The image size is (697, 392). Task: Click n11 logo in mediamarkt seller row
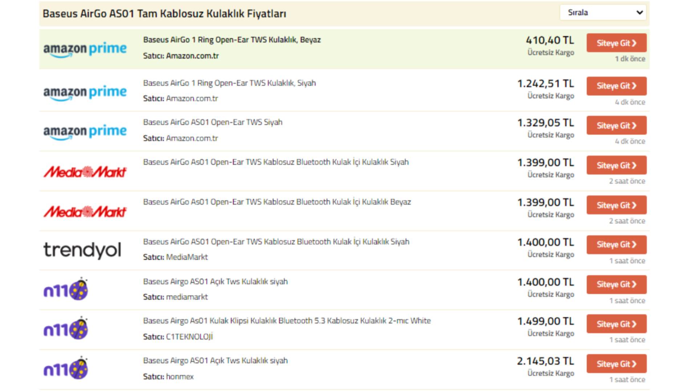coord(66,289)
